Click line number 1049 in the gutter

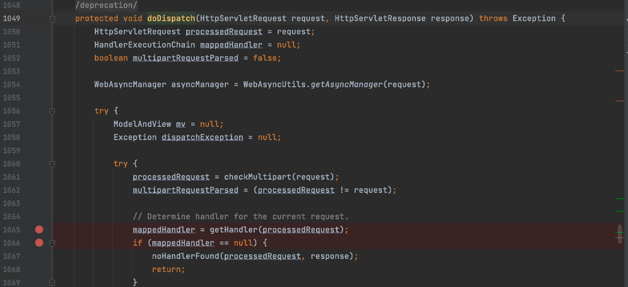pyautogui.click(x=11, y=18)
